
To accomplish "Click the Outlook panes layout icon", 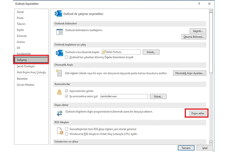I will (x=59, y=32).
